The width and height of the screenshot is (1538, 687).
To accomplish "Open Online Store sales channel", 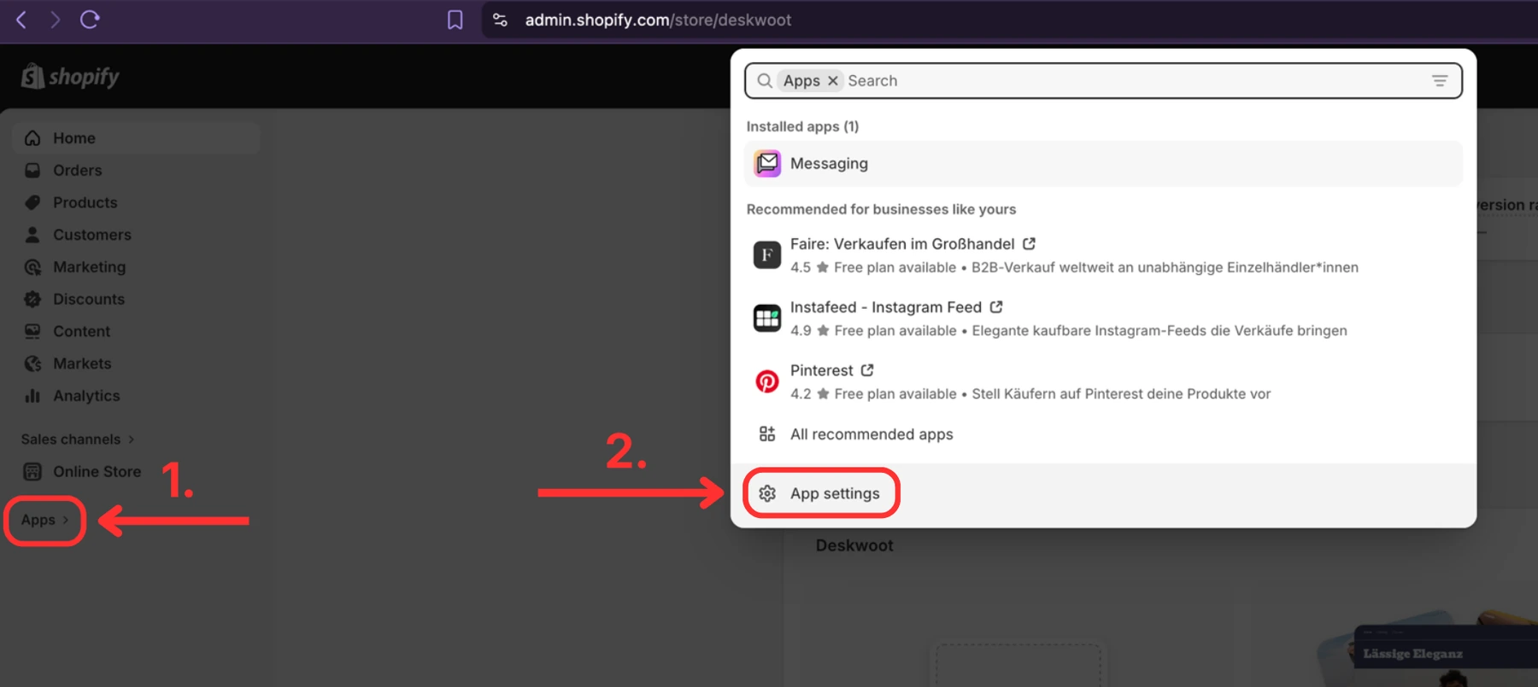I will [97, 472].
